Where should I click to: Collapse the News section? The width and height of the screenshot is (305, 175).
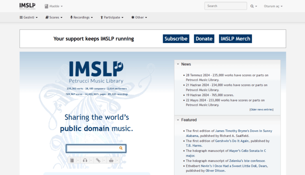pos(178,64)
